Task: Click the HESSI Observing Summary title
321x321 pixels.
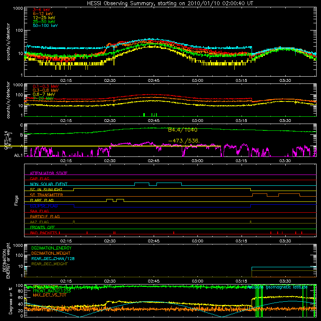Action: click(170, 4)
